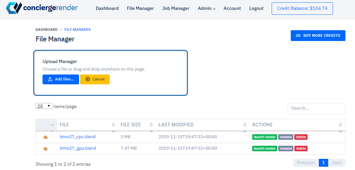Click the Upload Manager heading
Screen dimensions: 355x170
coord(60,61)
